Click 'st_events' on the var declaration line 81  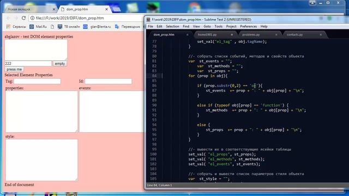coord(209,61)
